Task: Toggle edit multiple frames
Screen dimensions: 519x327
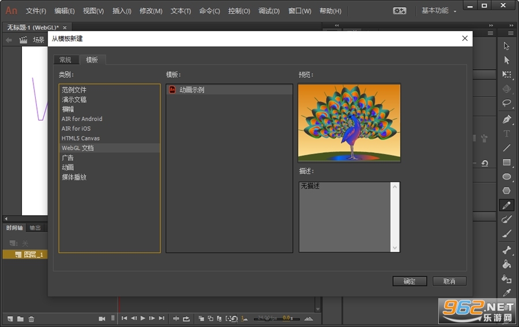Action: tap(219, 318)
